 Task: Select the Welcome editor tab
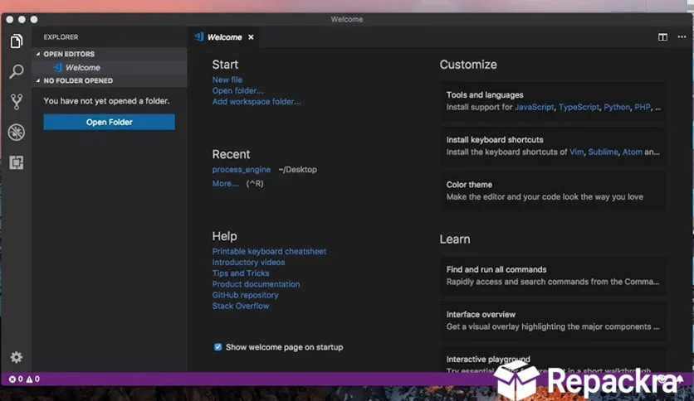[224, 37]
